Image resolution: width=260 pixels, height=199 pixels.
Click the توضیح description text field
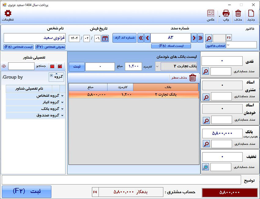click(121, 180)
